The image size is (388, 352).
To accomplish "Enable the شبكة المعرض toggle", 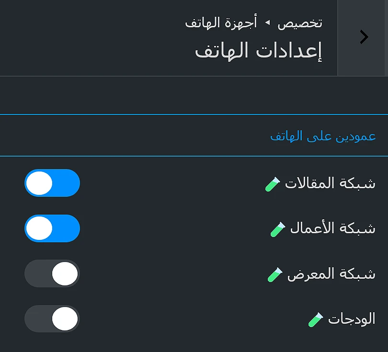I will pos(52,273).
